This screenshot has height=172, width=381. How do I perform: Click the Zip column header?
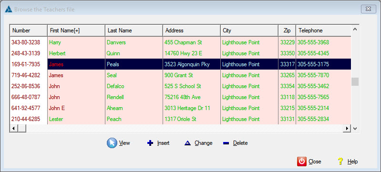click(x=287, y=30)
